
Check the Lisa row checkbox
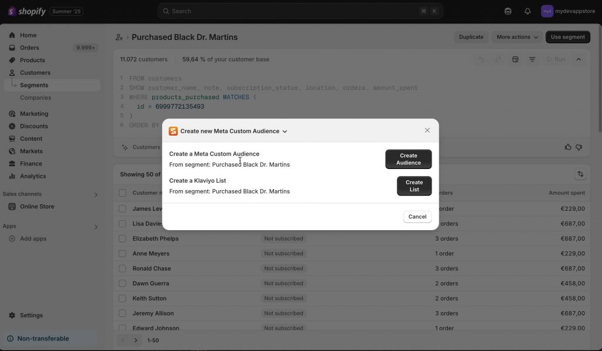coord(122,224)
